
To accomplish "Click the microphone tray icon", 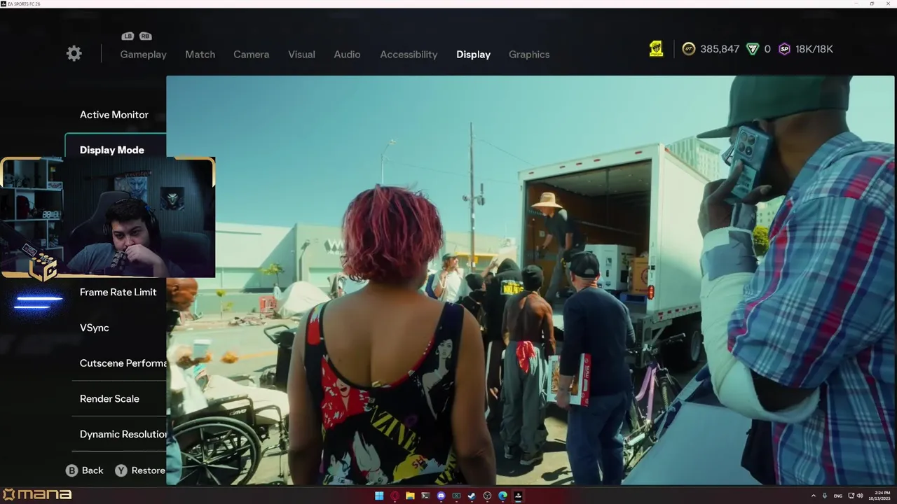I will 825,496.
